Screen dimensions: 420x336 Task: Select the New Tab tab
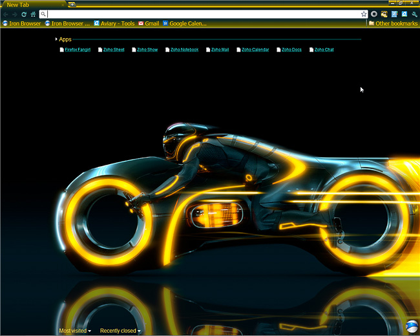tap(34, 5)
